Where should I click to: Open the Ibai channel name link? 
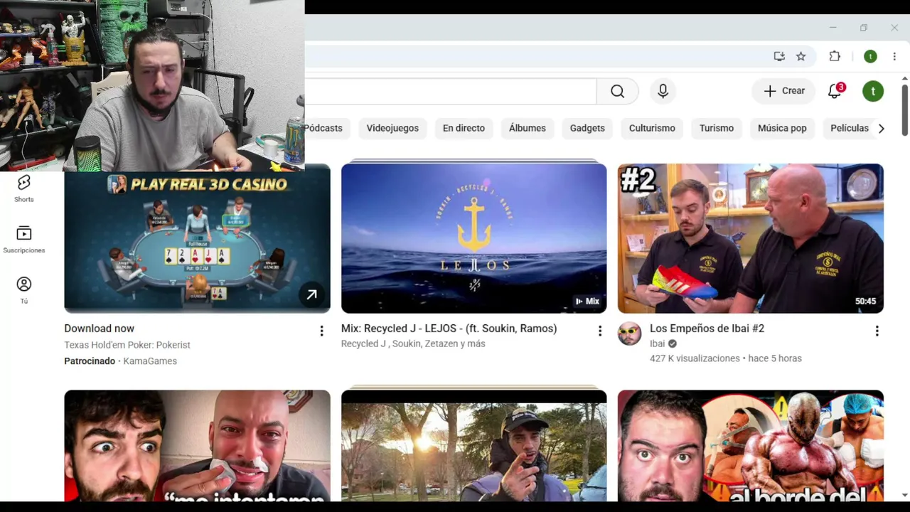coord(657,343)
